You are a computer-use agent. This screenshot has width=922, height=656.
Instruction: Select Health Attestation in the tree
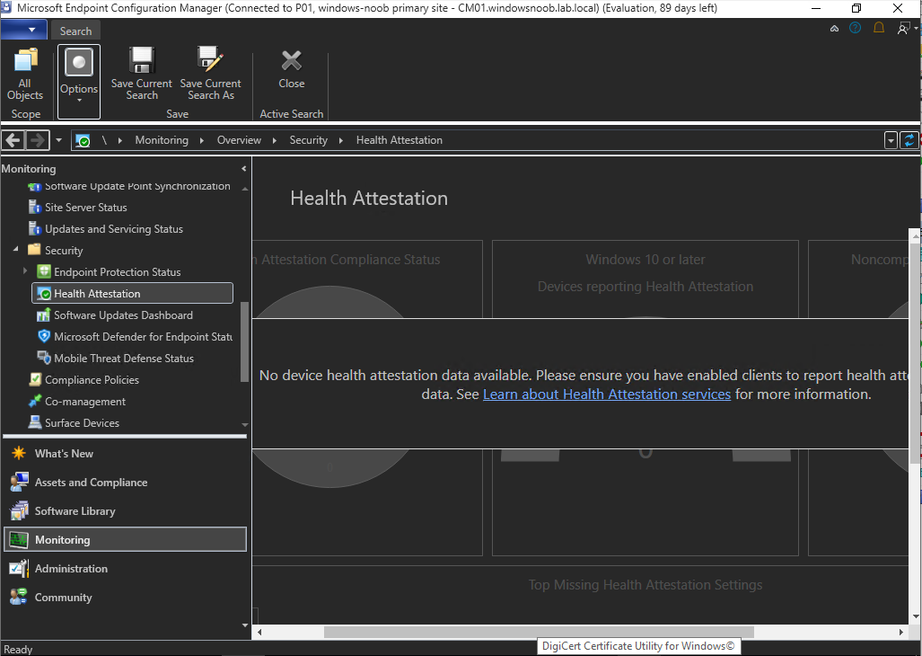(132, 294)
